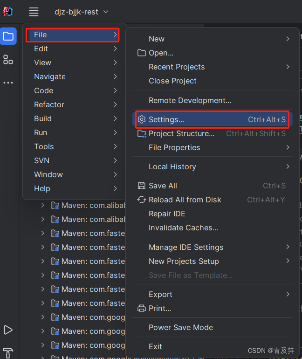Open Settings... from File menu
This screenshot has height=359, width=302.
click(x=213, y=119)
